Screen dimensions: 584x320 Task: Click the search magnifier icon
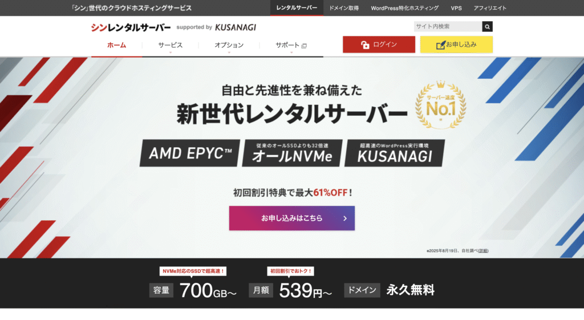pos(487,26)
